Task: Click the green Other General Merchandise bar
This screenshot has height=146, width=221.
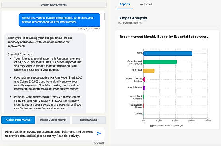Action: click(160, 62)
